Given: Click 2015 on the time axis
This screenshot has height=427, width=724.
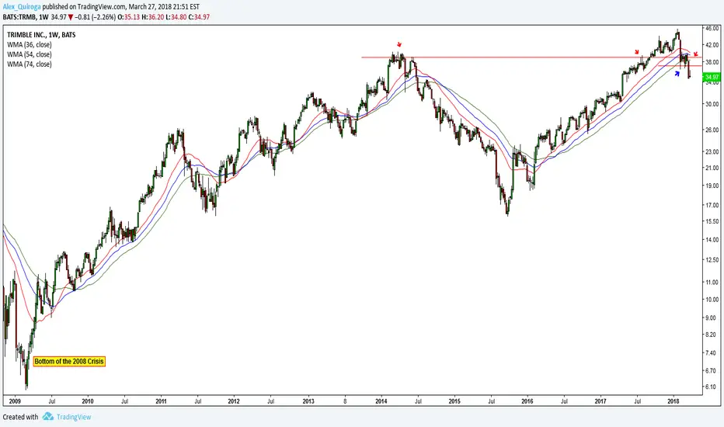Looking at the screenshot, I should tap(454, 401).
